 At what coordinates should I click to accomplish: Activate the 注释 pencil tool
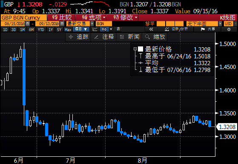104,37
